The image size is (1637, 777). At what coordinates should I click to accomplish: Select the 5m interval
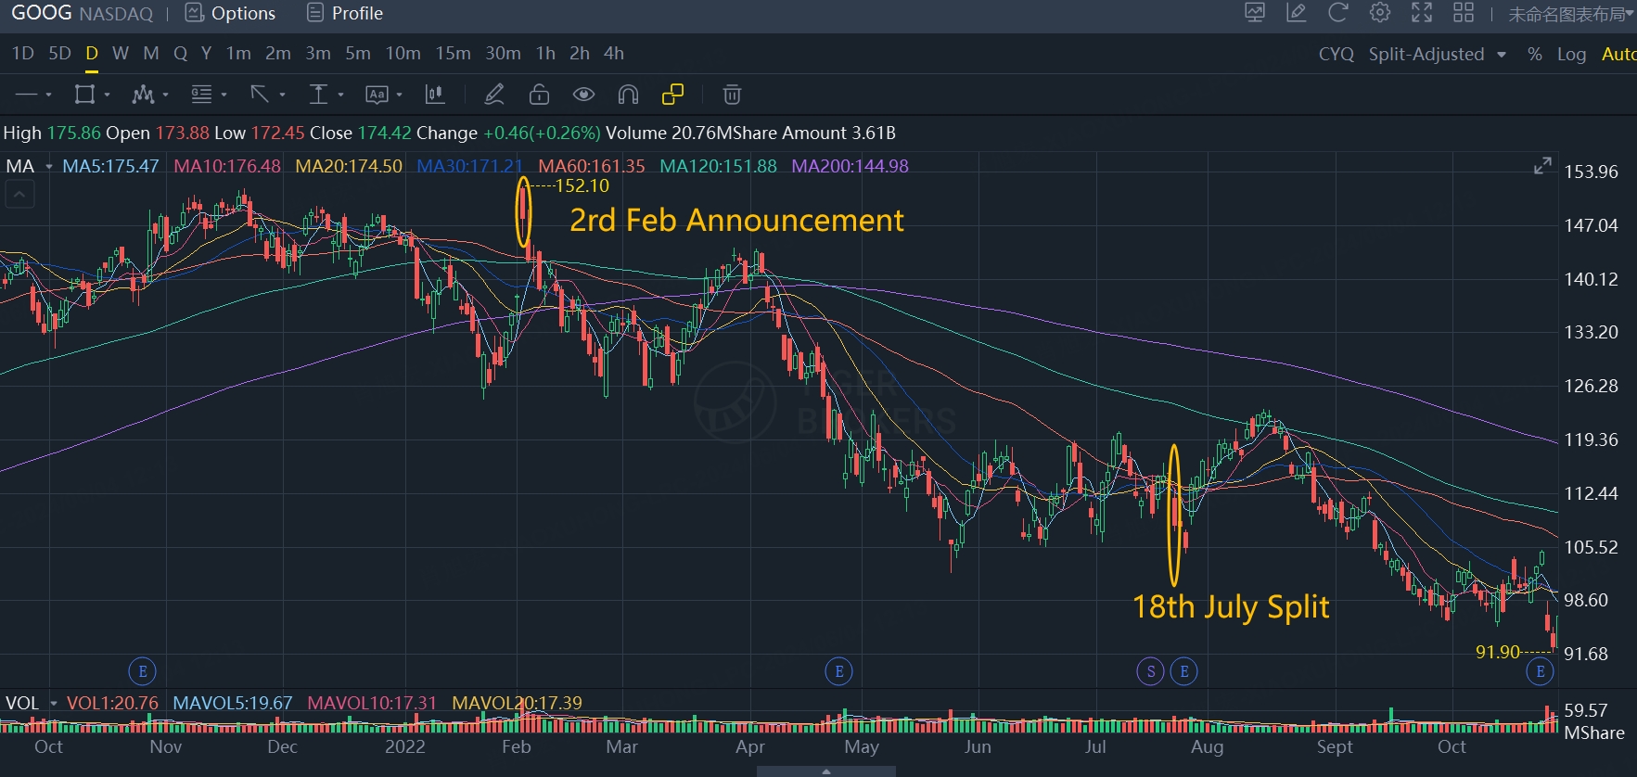coord(358,54)
